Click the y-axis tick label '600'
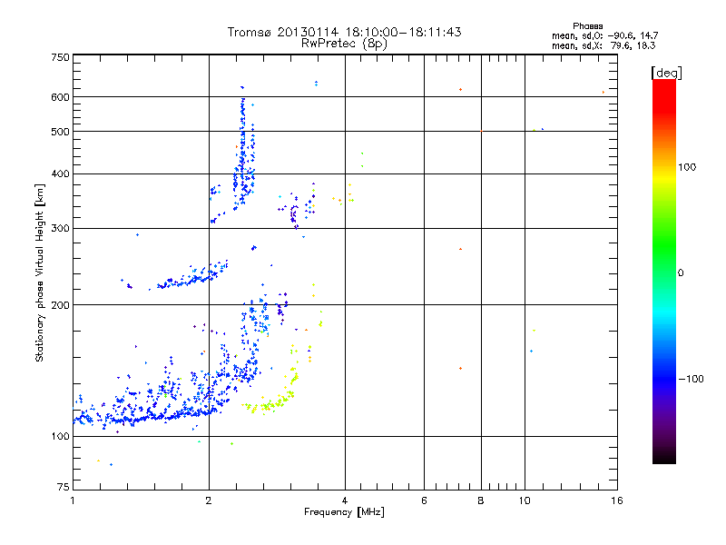This screenshot has width=726, height=545. [x=60, y=97]
